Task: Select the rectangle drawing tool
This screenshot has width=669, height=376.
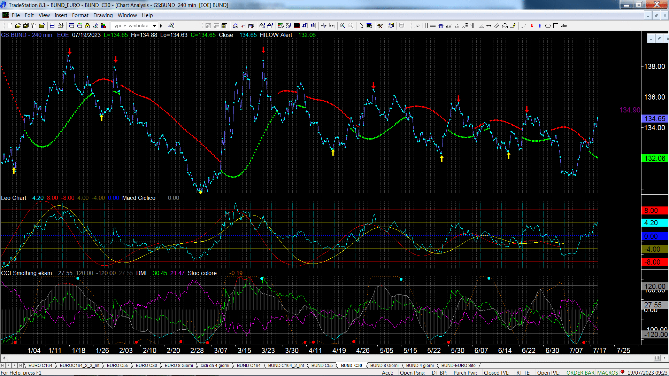Action: point(556,26)
